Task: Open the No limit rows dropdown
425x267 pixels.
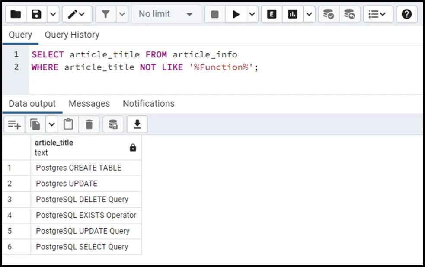Action: [x=166, y=14]
